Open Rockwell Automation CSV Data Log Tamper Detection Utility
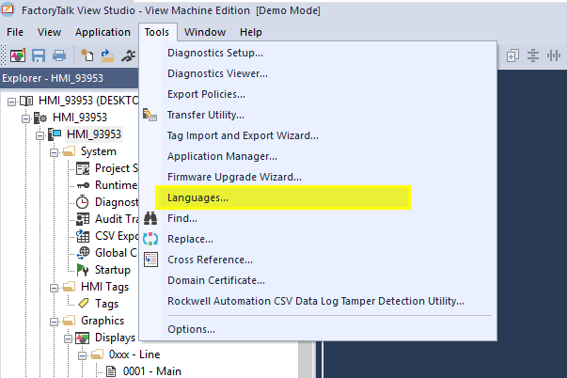Image resolution: width=567 pixels, height=378 pixels. click(x=318, y=301)
